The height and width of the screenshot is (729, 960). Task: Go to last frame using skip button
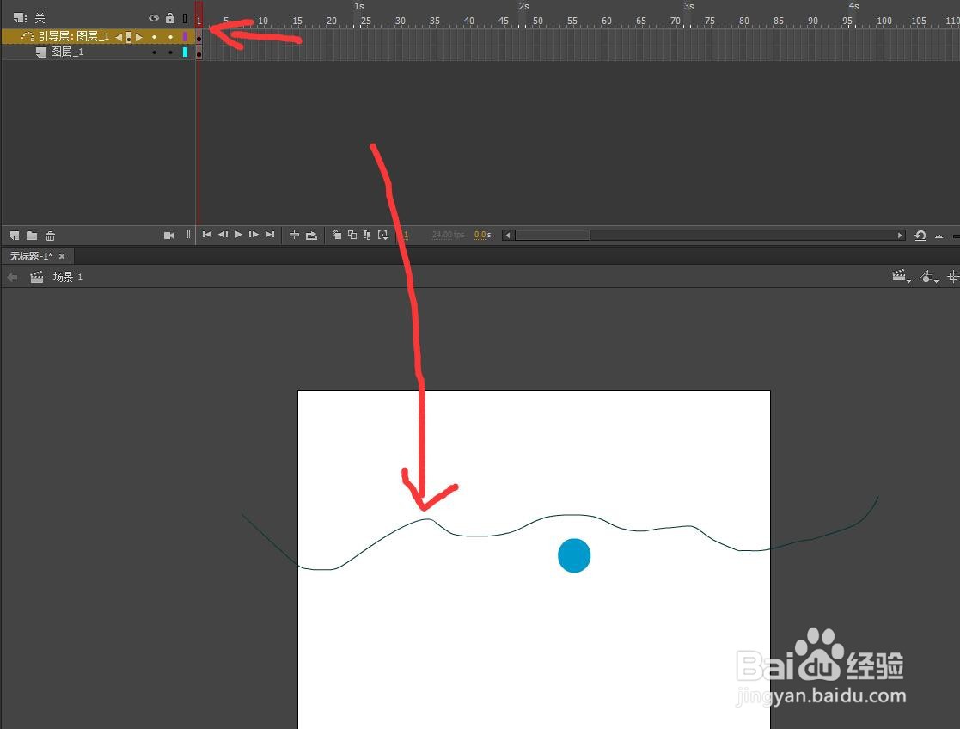pos(269,235)
